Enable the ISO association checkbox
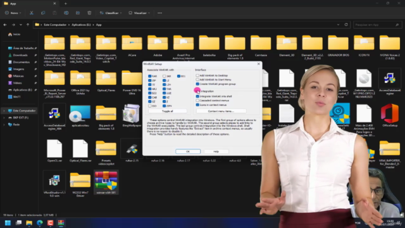The image size is (405, 228). tap(150, 106)
